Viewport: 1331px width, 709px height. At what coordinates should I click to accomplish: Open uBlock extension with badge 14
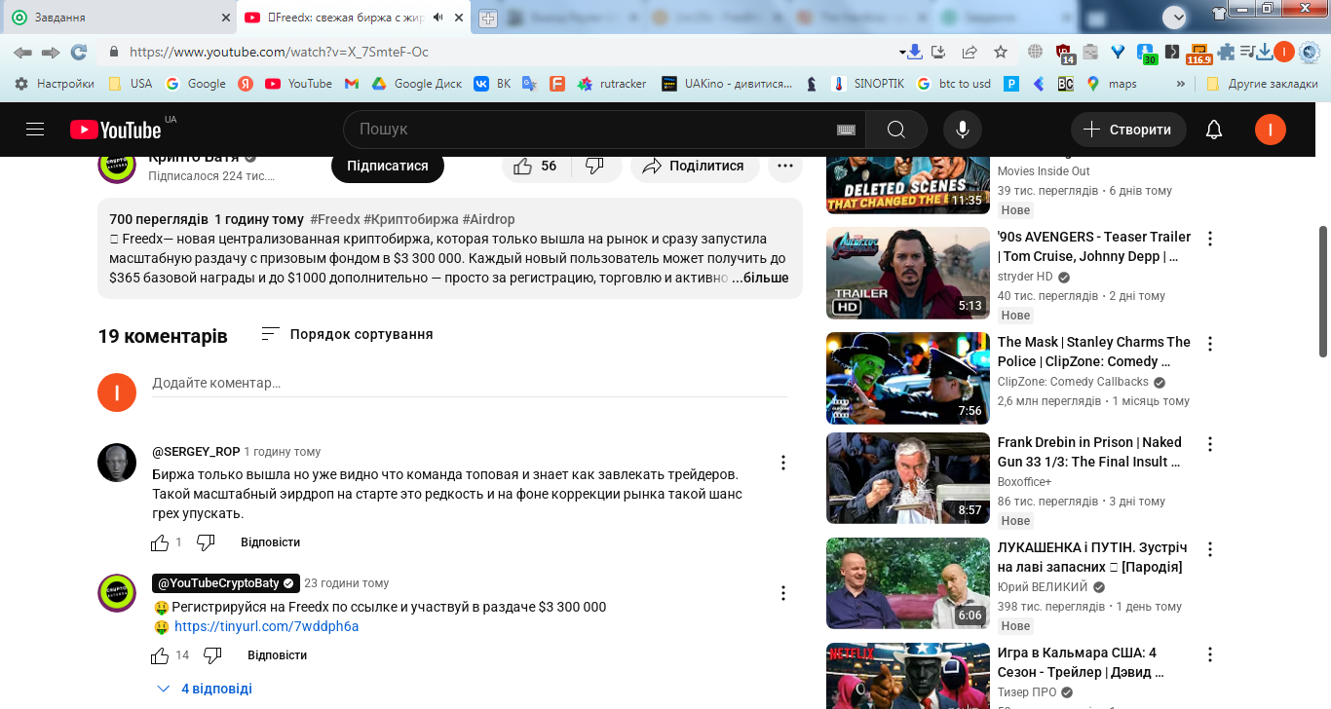click(1065, 53)
